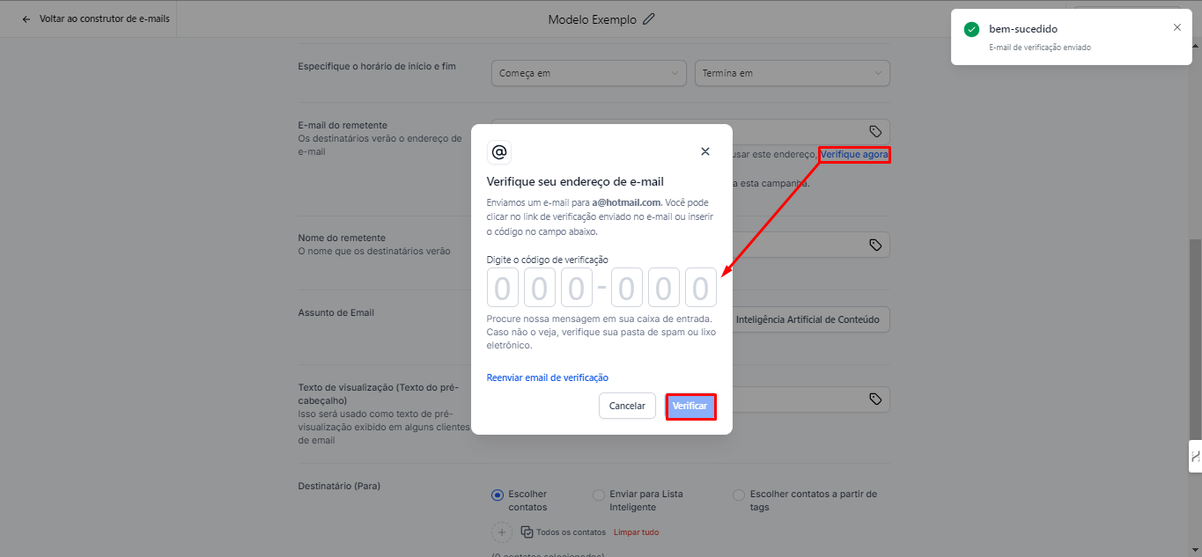Image resolution: width=1202 pixels, height=557 pixels.
Task: Select the Escolher contatos radio option
Action: (x=498, y=495)
